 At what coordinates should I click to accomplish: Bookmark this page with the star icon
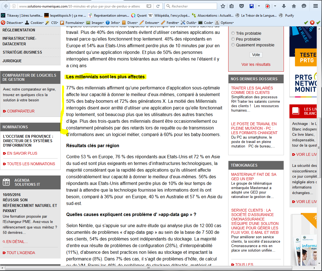tap(223, 6)
